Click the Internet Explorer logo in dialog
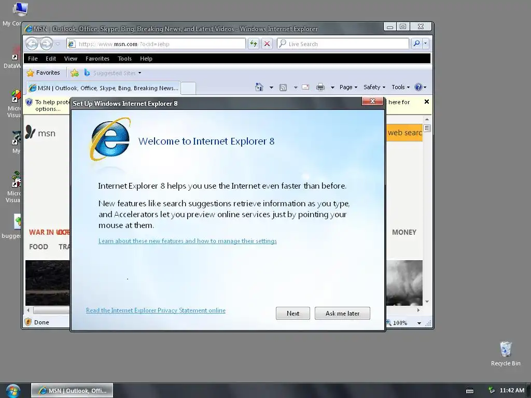The width and height of the screenshot is (531, 398). click(x=110, y=139)
